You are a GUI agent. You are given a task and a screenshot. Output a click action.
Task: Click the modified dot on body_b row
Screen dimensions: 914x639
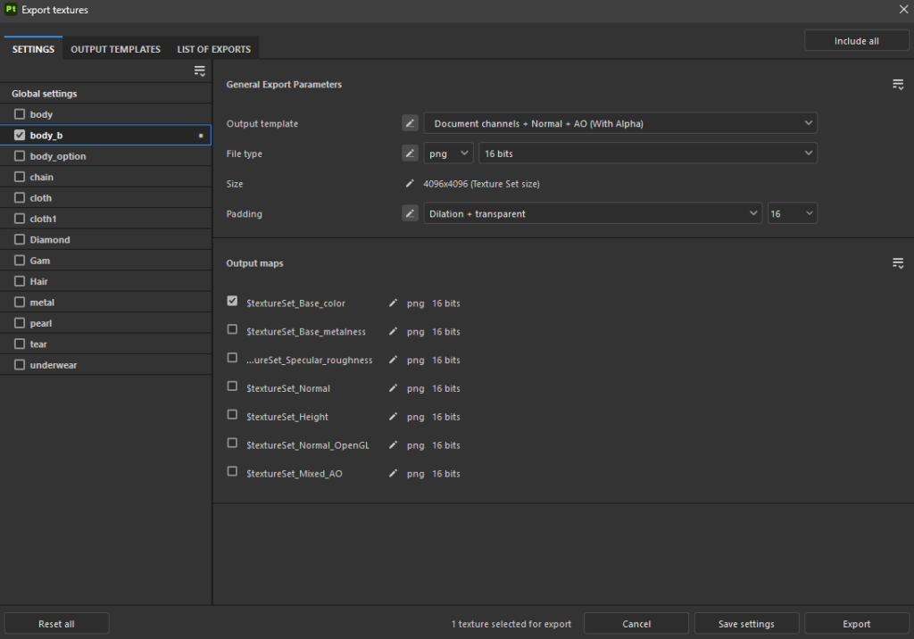point(201,136)
